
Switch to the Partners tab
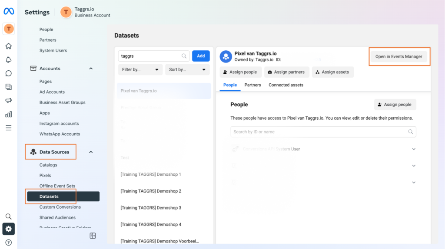252,85
